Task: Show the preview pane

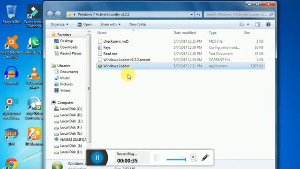Action: tap(258, 24)
